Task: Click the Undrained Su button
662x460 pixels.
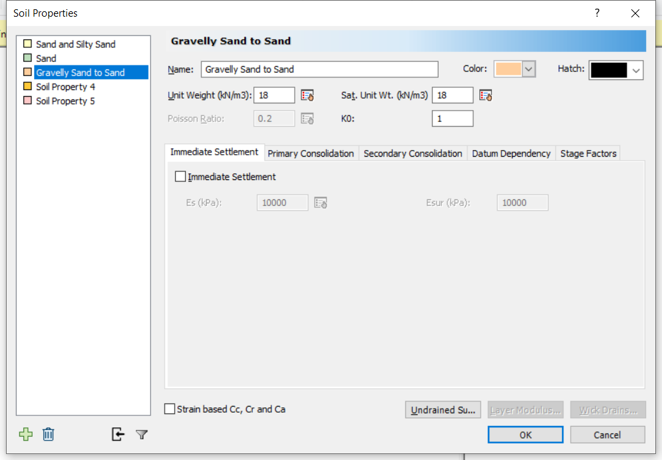Action: tap(443, 409)
